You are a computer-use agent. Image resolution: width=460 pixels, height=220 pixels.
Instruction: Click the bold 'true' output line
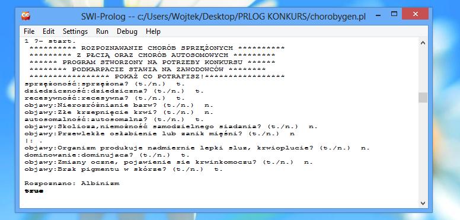click(34, 191)
